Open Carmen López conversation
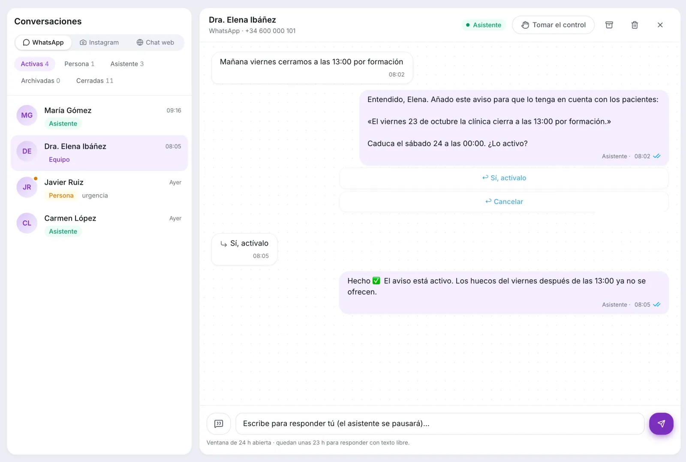This screenshot has height=462, width=686. pyautogui.click(x=99, y=225)
